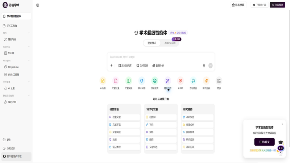
Task: Open the orange 前沿洞察 icon
Action: click(x=206, y=81)
